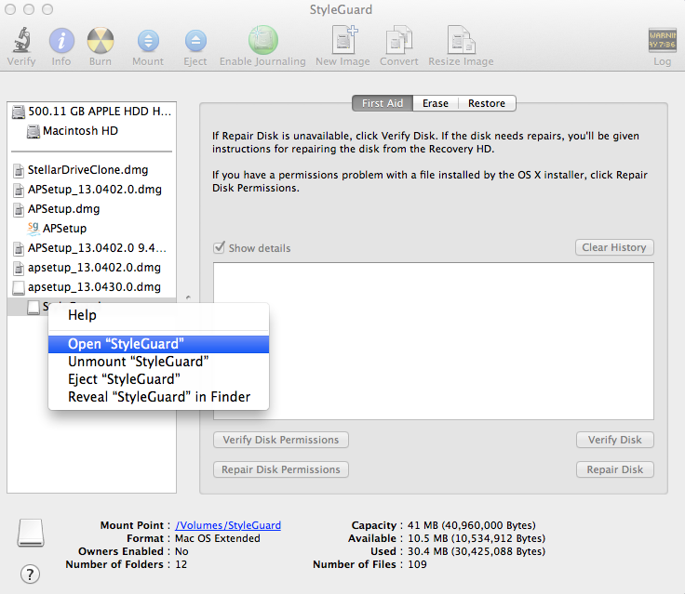Image resolution: width=685 pixels, height=594 pixels.
Task: Switch to the Restore tab
Action: click(487, 103)
